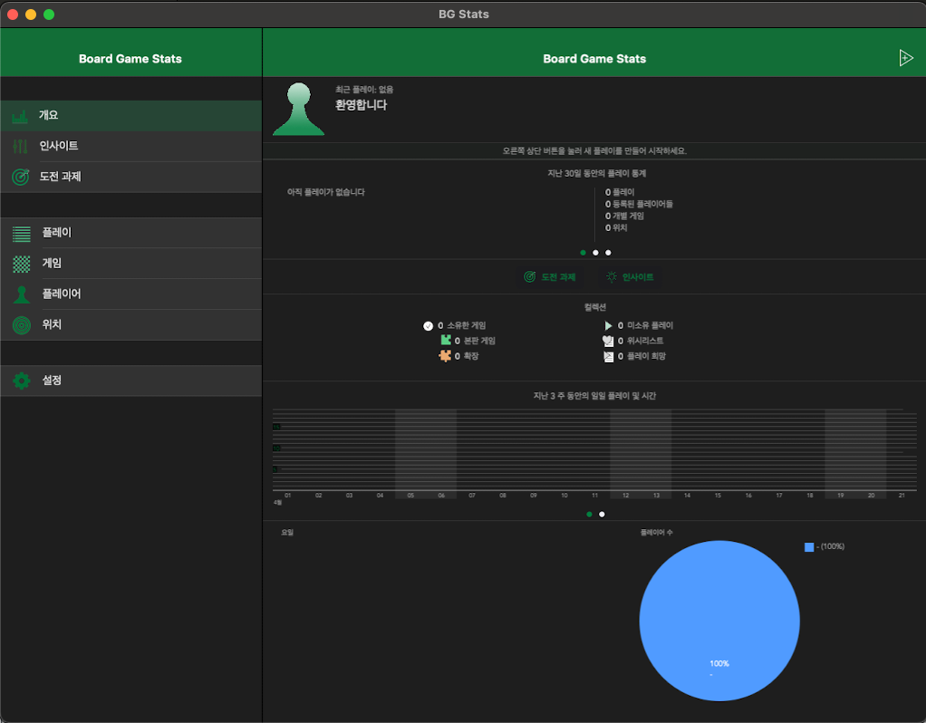Open 개요 overview in sidebar
The height and width of the screenshot is (723, 926).
click(x=131, y=116)
